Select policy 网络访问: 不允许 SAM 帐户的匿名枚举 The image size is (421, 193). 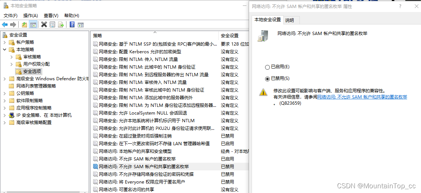pyautogui.click(x=137, y=159)
